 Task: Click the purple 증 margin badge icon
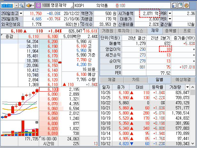point(38,5)
